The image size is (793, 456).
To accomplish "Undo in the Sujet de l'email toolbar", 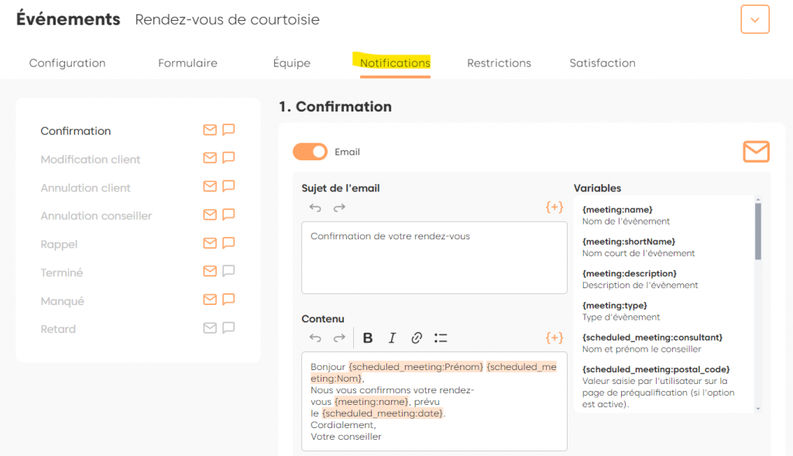I will pyautogui.click(x=315, y=207).
